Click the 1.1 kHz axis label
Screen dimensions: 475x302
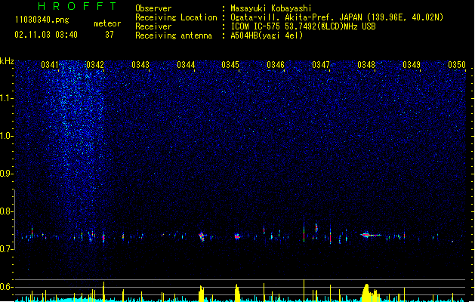7,98
